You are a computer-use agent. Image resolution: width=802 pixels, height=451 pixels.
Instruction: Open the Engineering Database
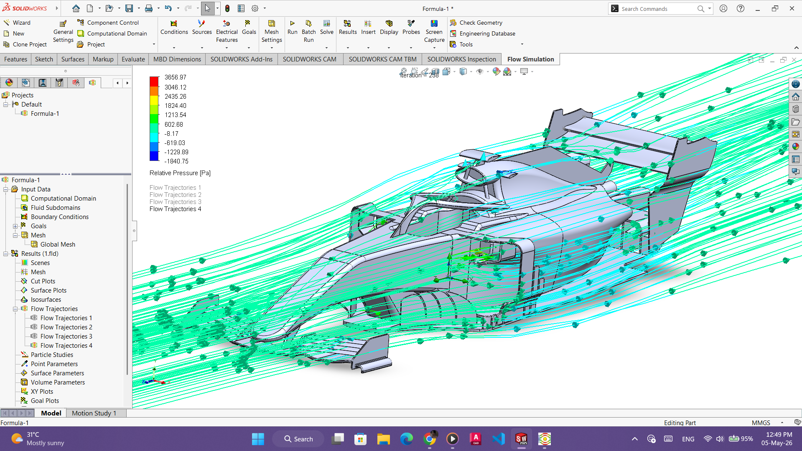(x=482, y=33)
